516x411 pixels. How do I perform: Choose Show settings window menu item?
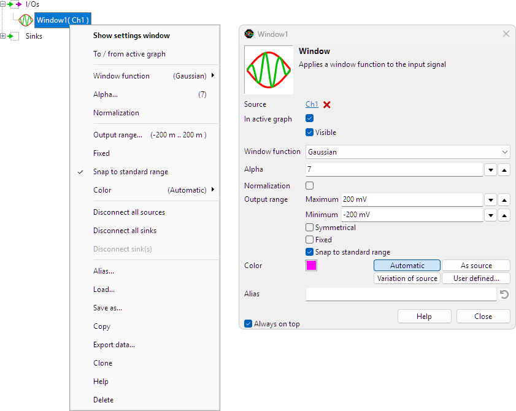tap(145, 36)
